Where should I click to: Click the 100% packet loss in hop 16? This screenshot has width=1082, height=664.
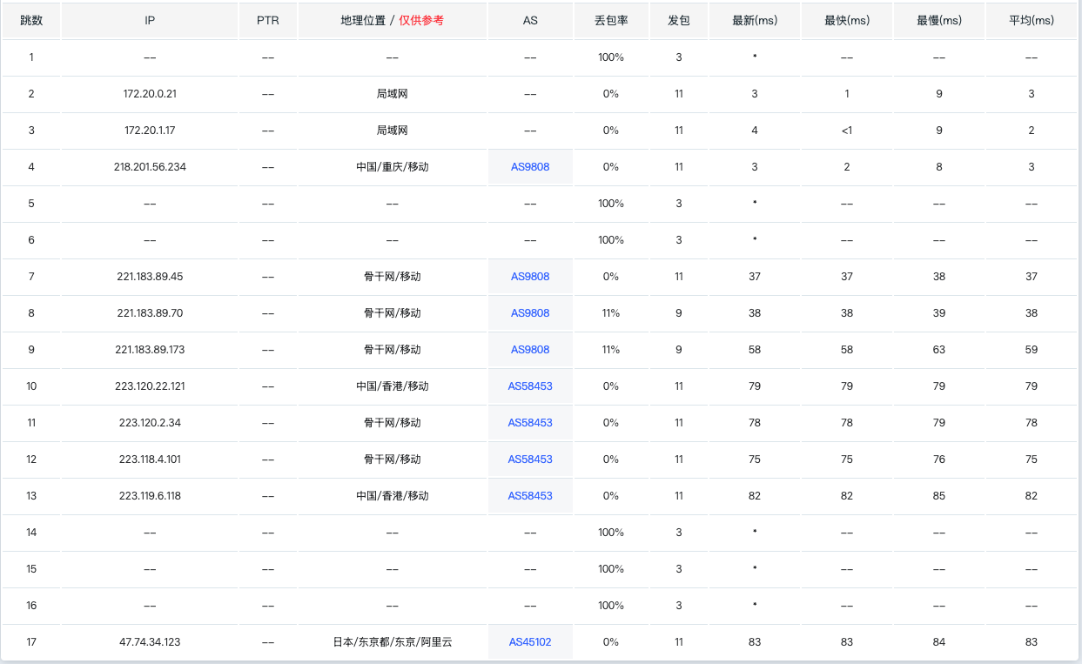611,606
